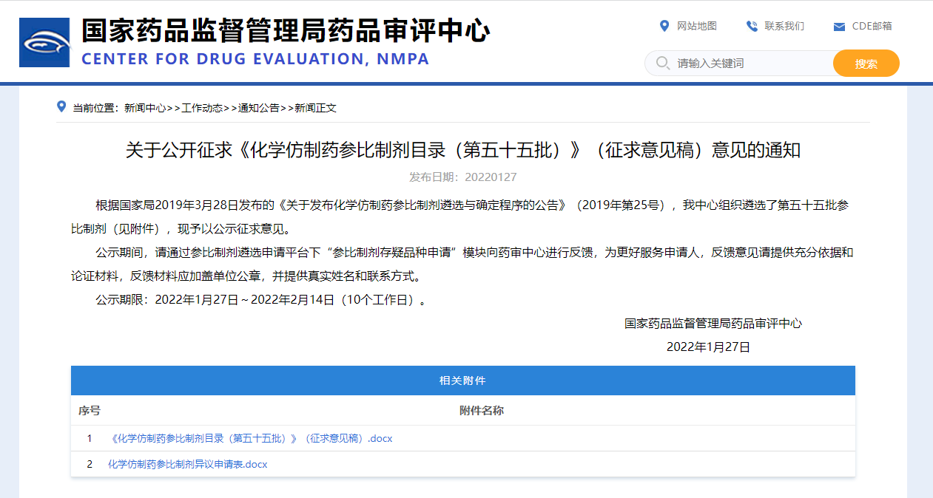The height and width of the screenshot is (498, 933).
Task: Click the 相关附件 table header
Action: [x=463, y=381]
